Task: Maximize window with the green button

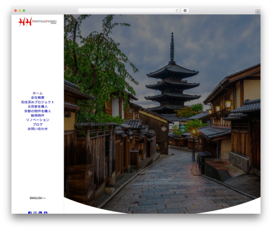Action: point(24,10)
